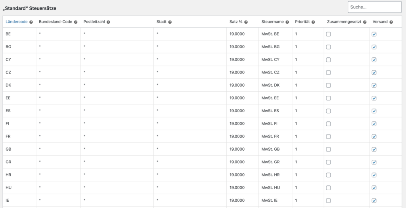
Task: Untick Versand checkbox for CY row
Action: [x=374, y=60]
